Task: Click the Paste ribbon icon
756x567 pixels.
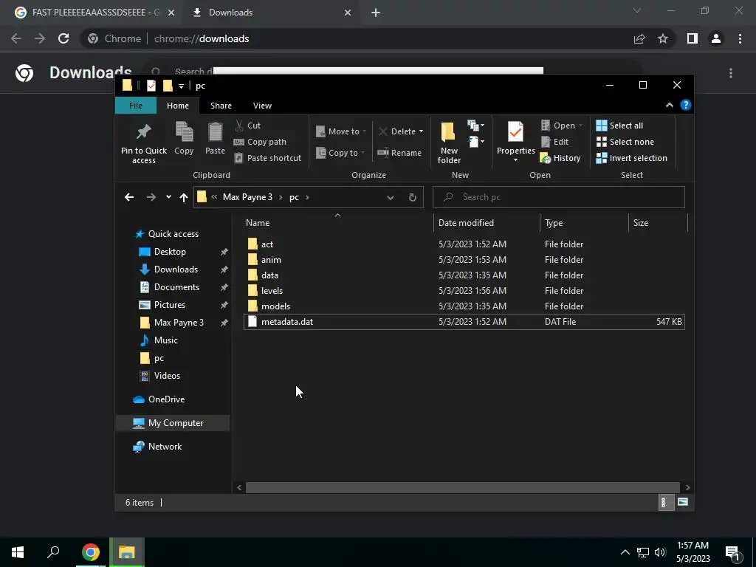Action: [215, 132]
